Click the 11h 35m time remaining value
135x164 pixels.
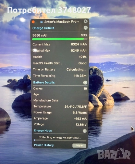[80, 76]
